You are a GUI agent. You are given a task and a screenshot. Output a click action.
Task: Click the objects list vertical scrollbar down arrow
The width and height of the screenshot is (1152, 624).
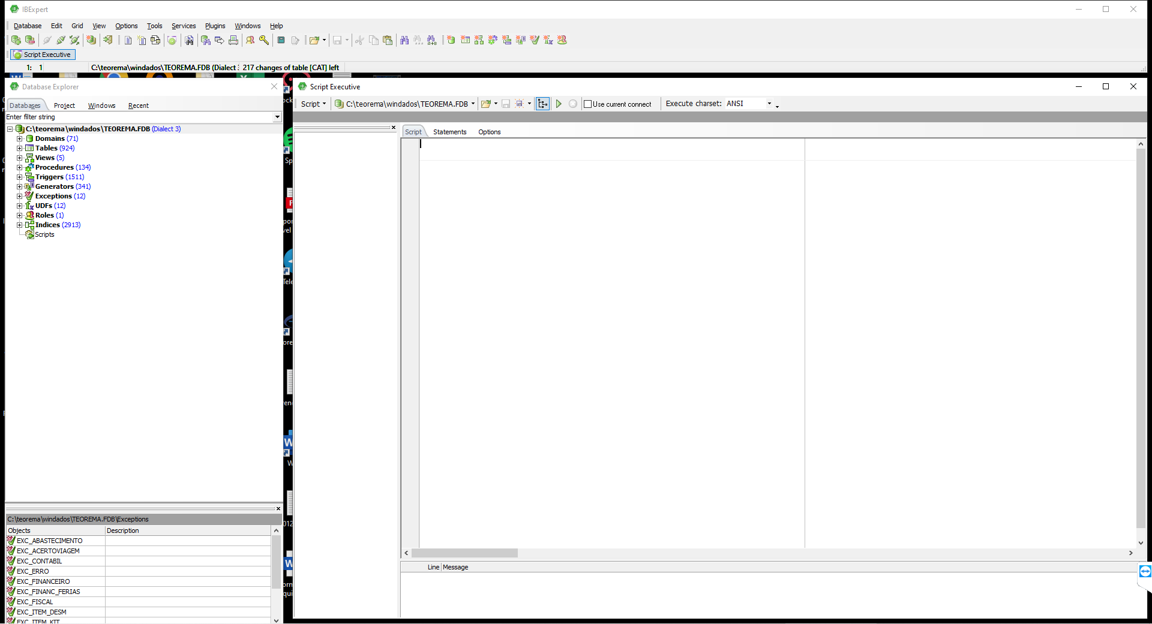(276, 620)
